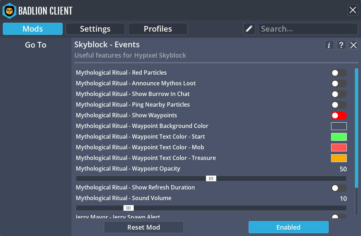This screenshot has width=361, height=236.
Task: Click 'Mythological Ritual - Waypoint Opacity' label
Action: pyautogui.click(x=128, y=168)
